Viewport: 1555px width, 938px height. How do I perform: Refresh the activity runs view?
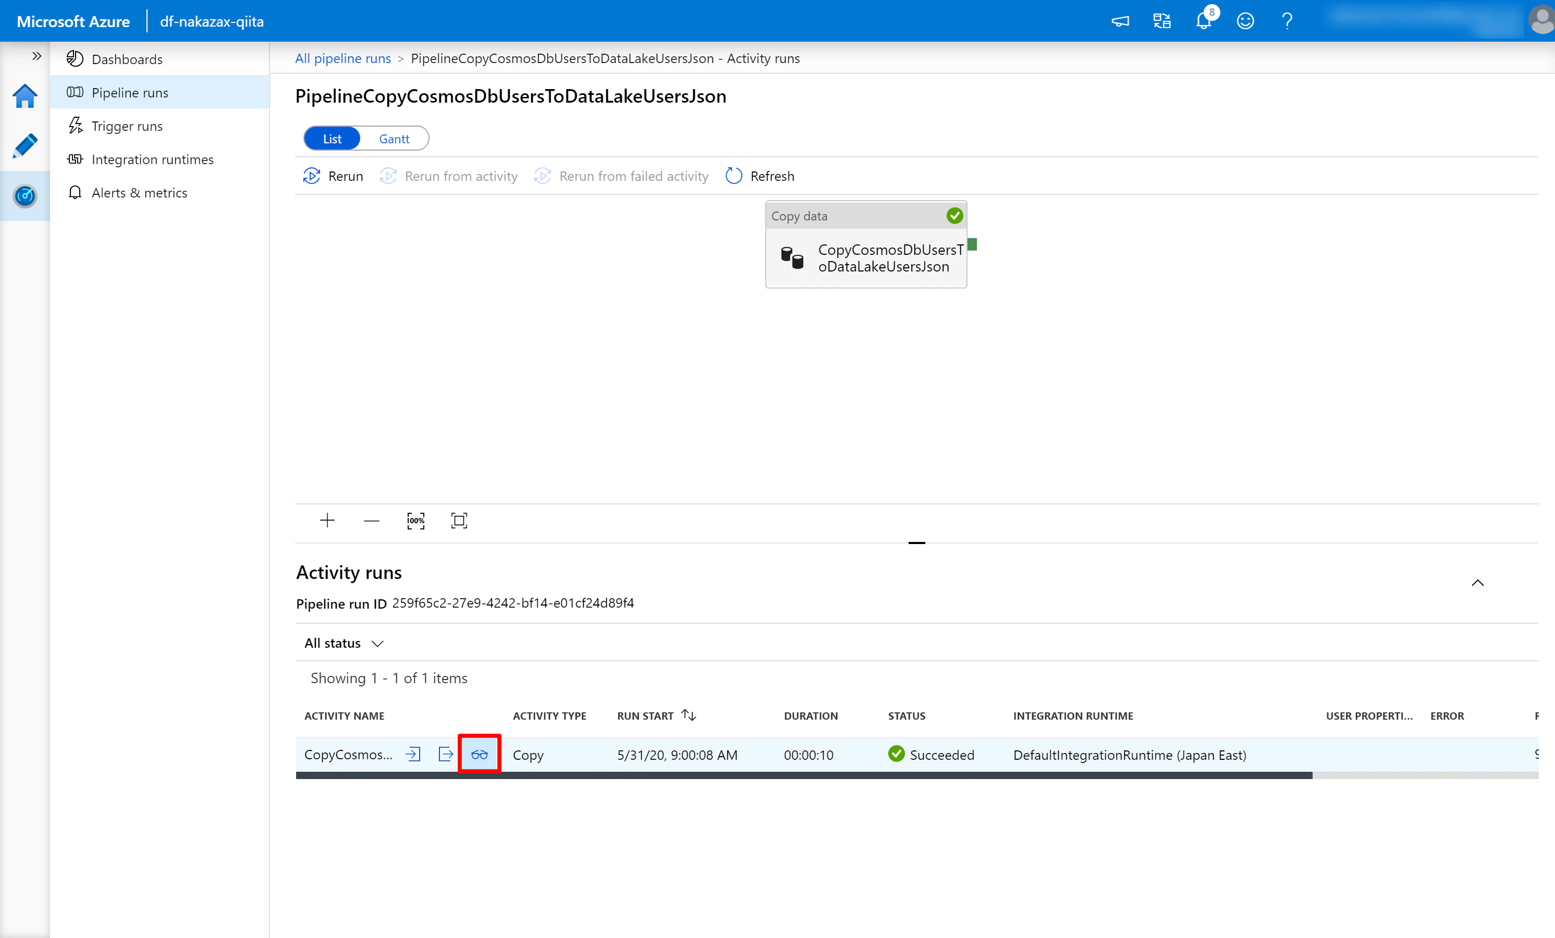pyautogui.click(x=760, y=176)
